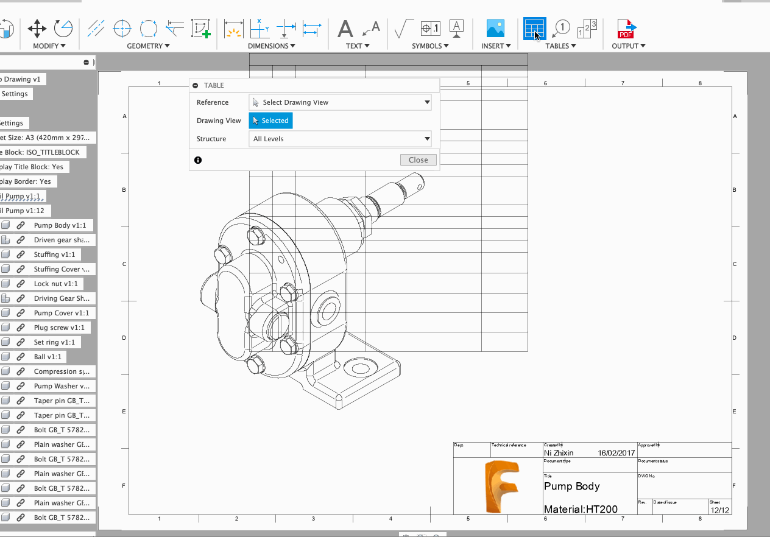Screen dimensions: 770x537
Task: Open the Modify menu
Action: point(50,46)
